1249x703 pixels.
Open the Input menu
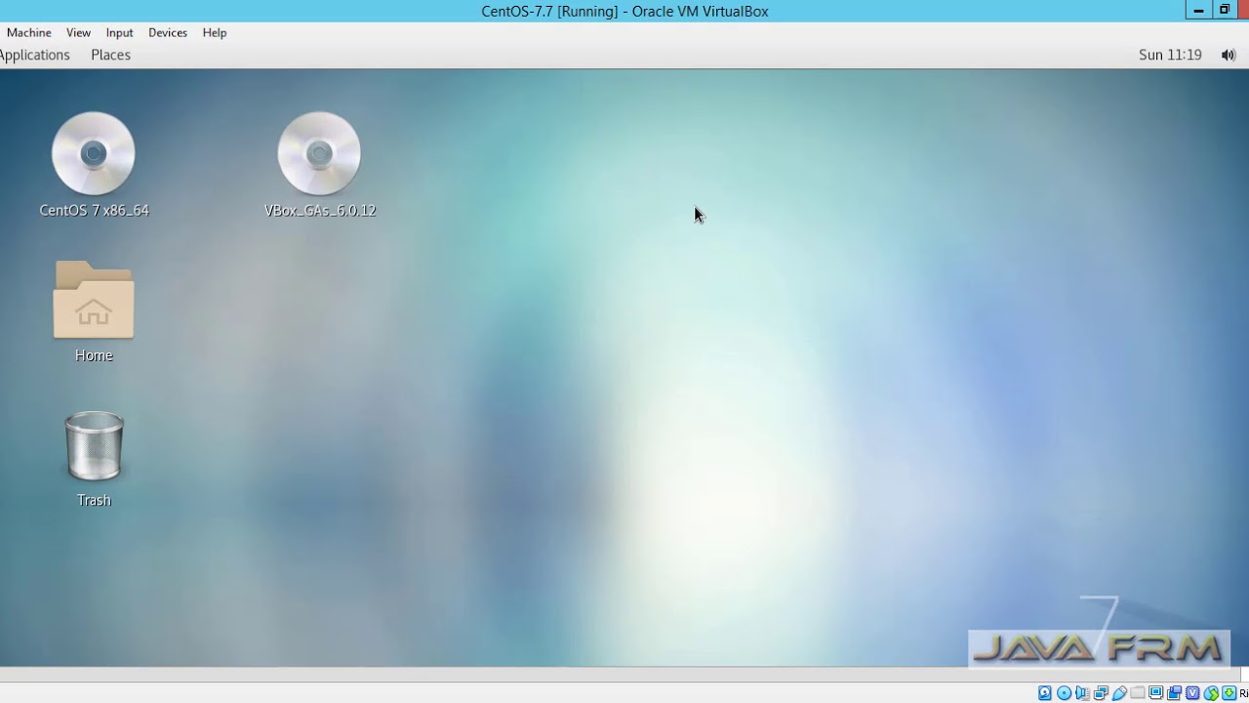pyautogui.click(x=119, y=32)
